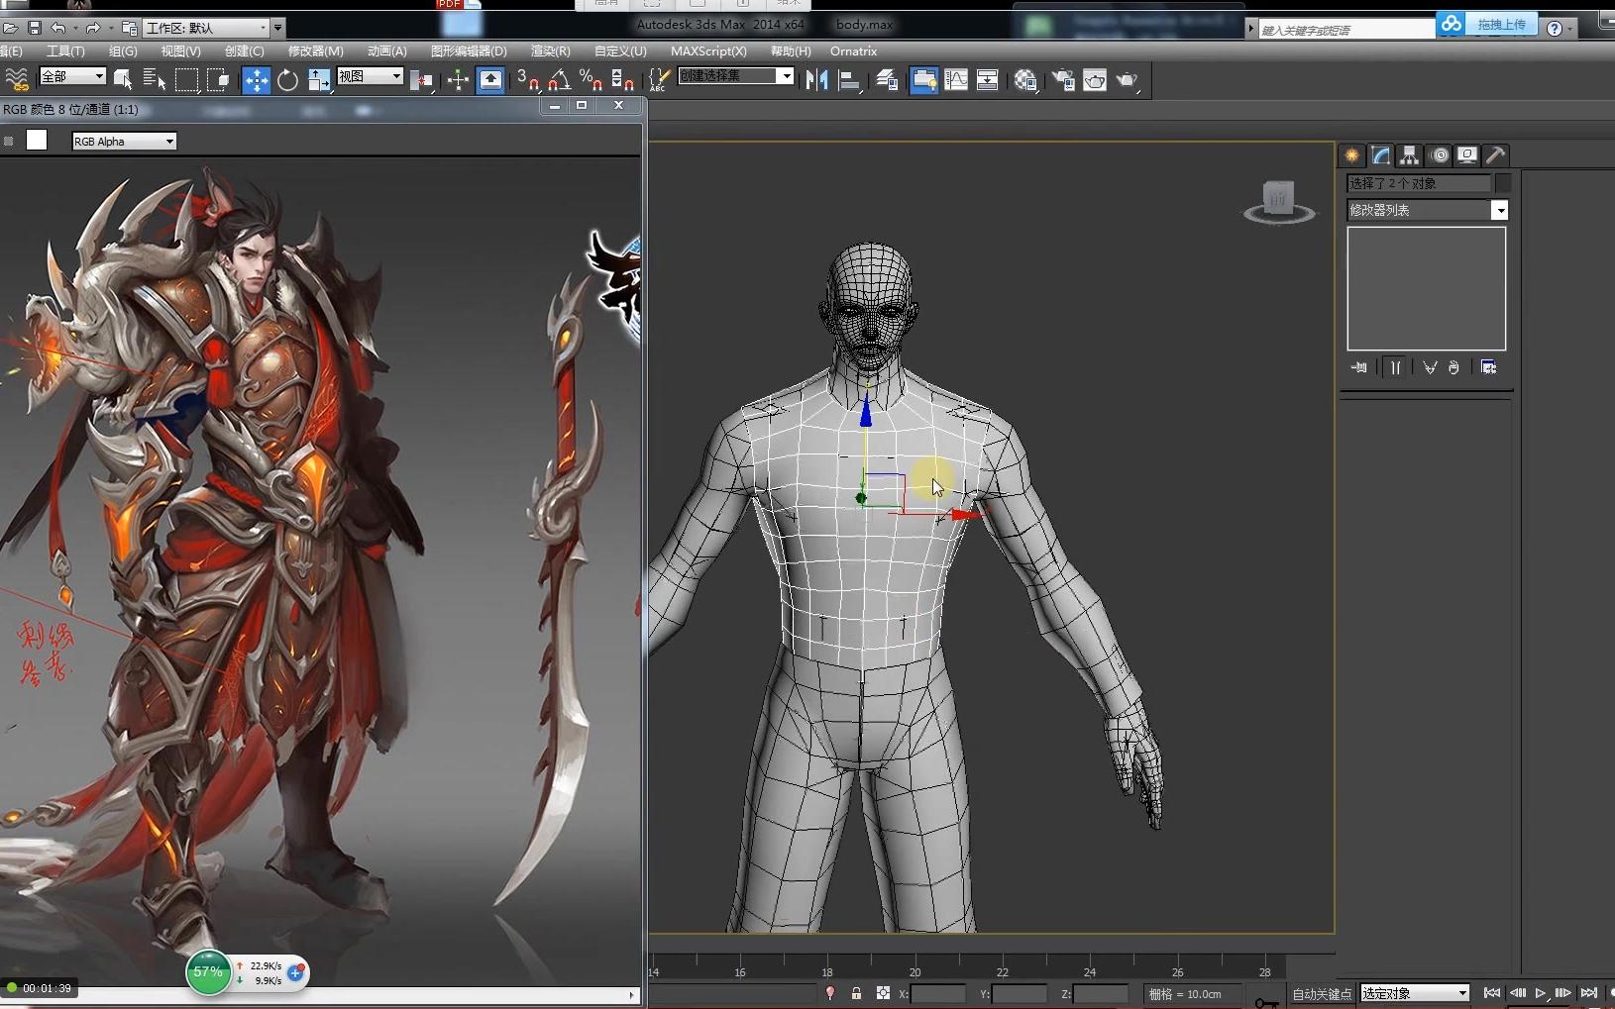Click the Save File floppy icon
This screenshot has width=1615, height=1009.
[x=35, y=28]
